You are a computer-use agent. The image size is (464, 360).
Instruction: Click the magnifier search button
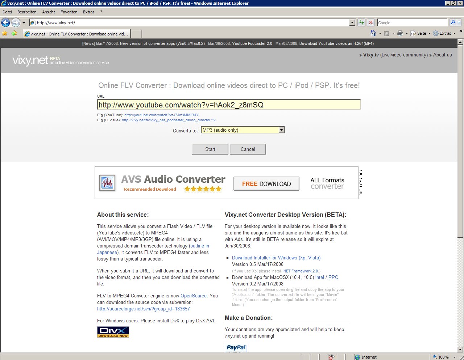[453, 23]
